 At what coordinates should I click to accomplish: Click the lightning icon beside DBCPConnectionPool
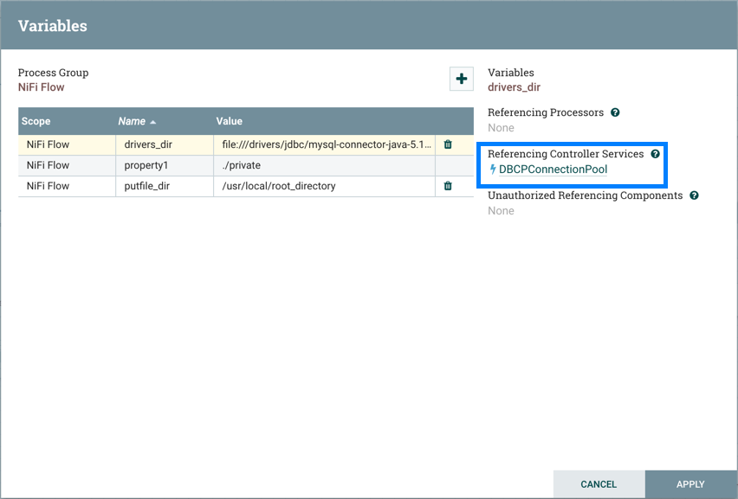(x=494, y=169)
